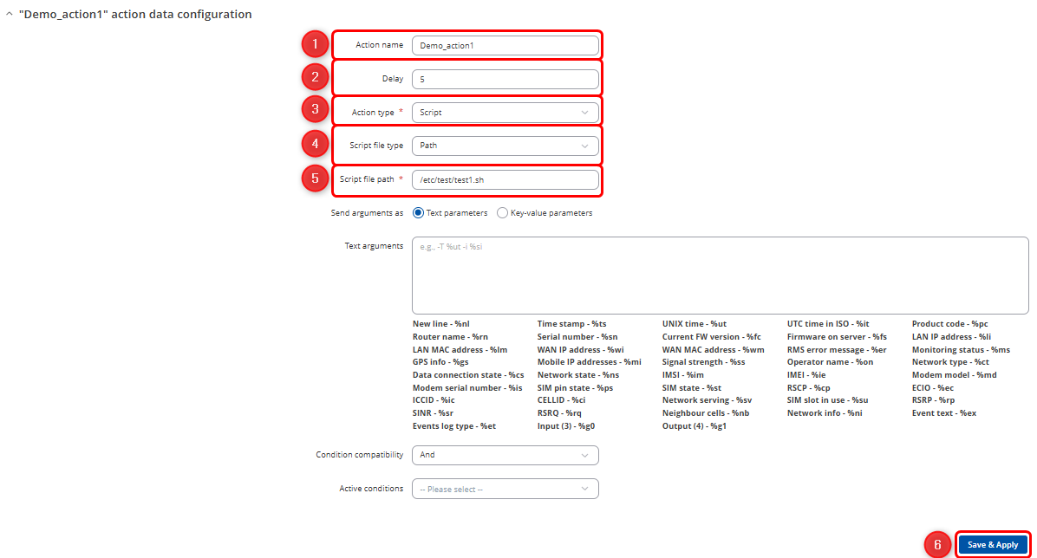This screenshot has height=558, width=1037.
Task: Open the Script file type dropdown
Action: (x=505, y=146)
